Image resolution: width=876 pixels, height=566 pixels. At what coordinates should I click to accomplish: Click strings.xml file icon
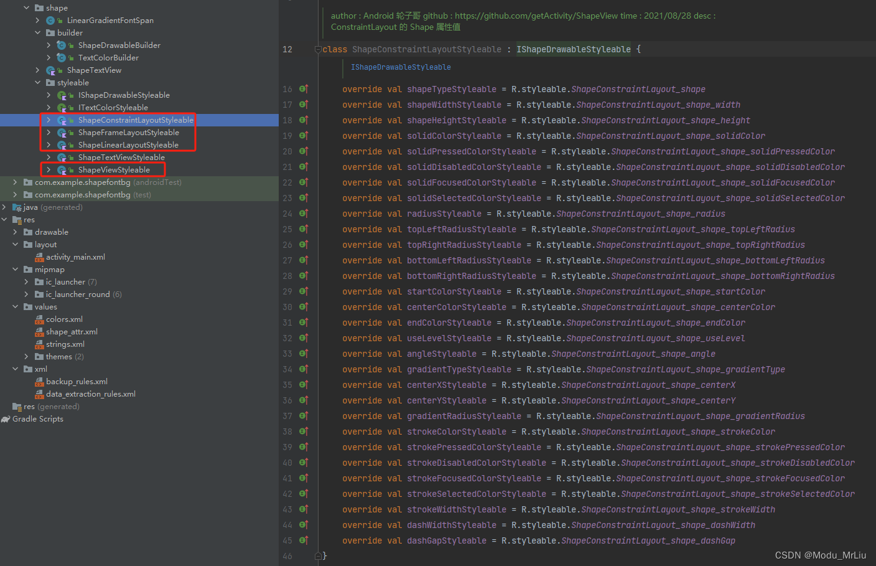pyautogui.click(x=39, y=344)
